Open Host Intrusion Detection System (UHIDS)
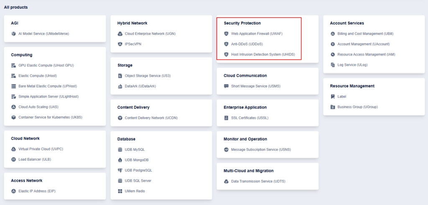The width and height of the screenshot is (428, 205). (x=263, y=55)
